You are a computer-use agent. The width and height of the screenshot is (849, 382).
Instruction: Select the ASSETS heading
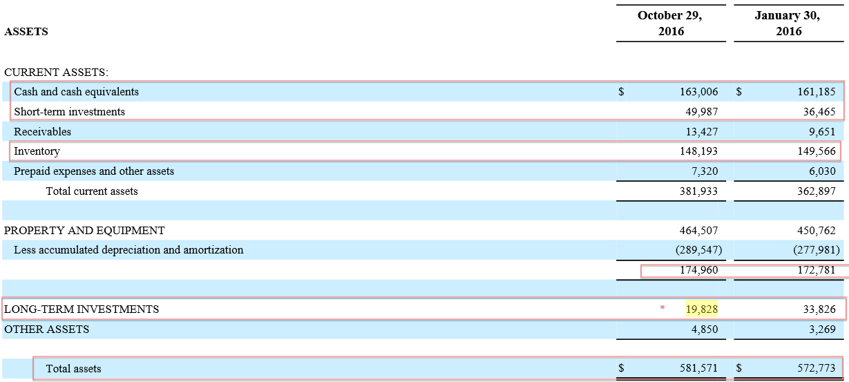pos(26,32)
